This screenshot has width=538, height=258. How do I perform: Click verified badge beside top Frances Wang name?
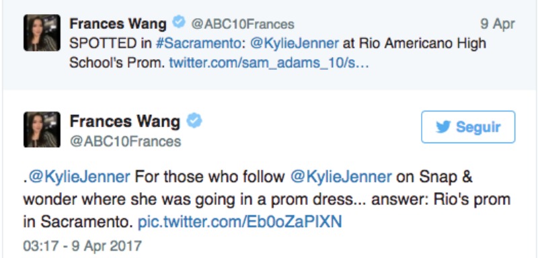[x=178, y=23]
